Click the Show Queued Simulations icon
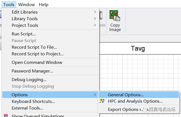The height and width of the screenshot is (117, 181). click(x=6, y=115)
